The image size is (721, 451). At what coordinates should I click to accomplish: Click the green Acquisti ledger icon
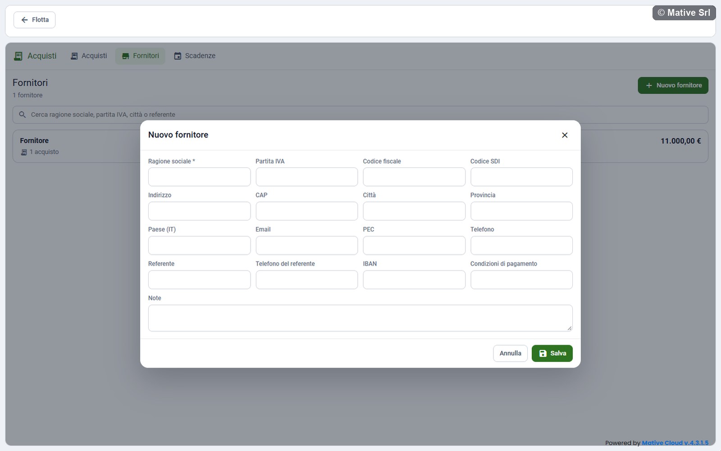coord(18,56)
